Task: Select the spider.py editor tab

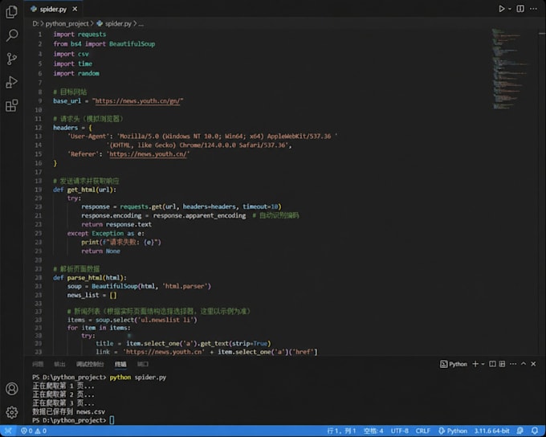Action: (52, 9)
